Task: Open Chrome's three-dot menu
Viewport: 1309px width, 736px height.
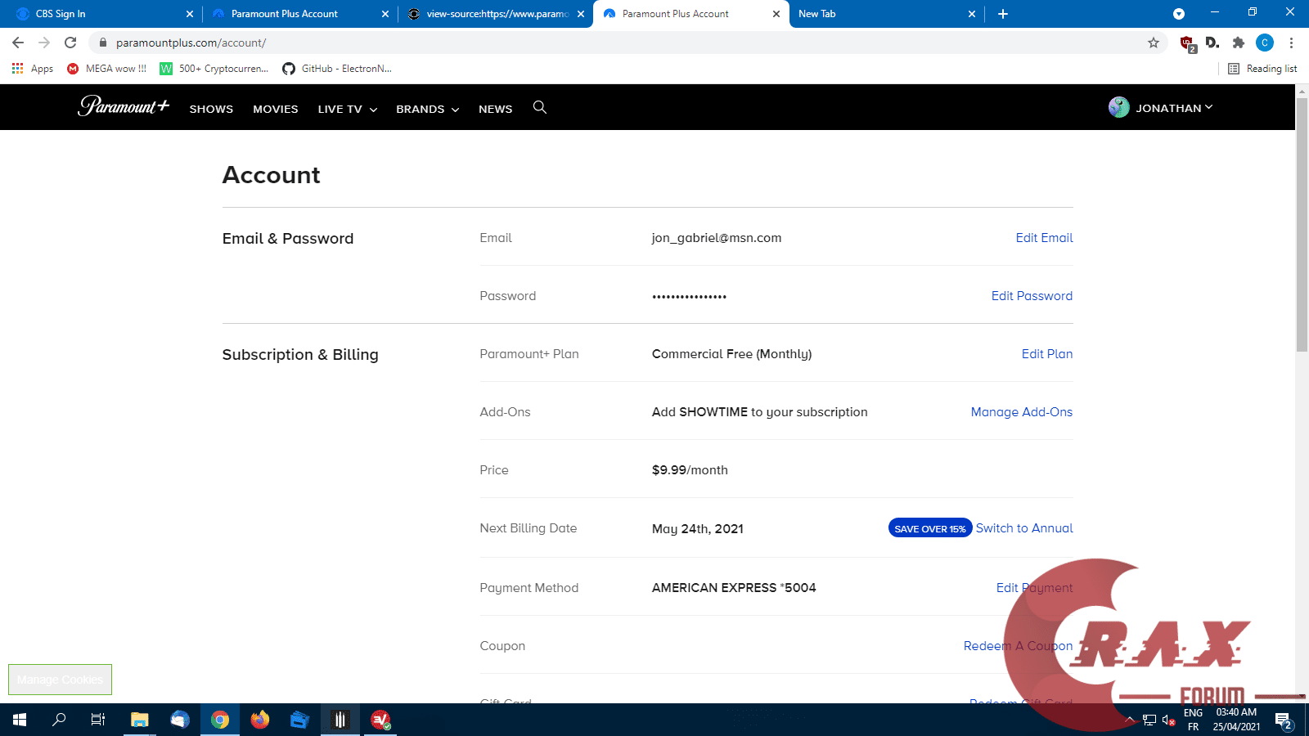Action: [1291, 43]
